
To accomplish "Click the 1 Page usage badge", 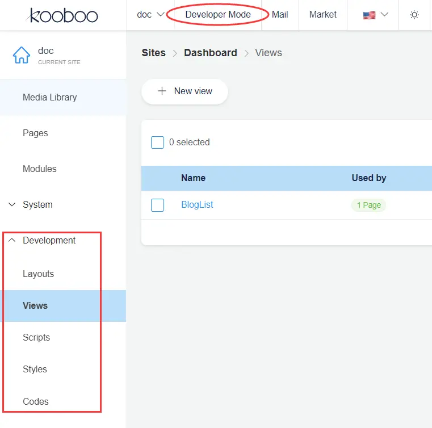I will (x=368, y=205).
